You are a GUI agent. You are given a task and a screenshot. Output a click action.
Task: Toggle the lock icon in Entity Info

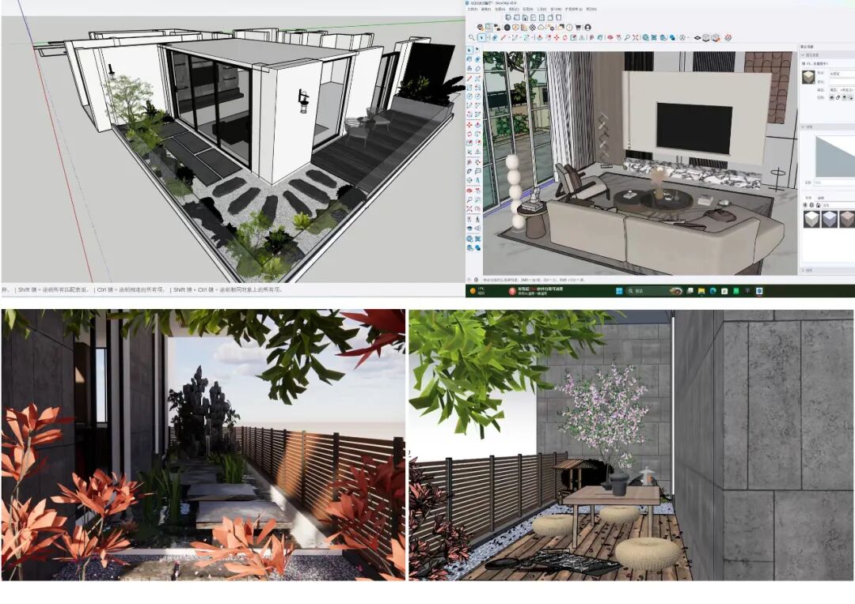[x=838, y=97]
